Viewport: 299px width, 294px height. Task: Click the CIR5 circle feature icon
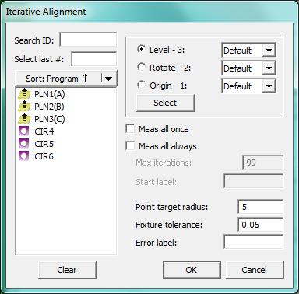click(24, 144)
